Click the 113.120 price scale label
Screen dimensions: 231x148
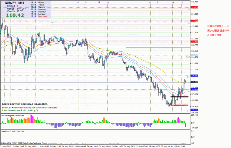tap(194, 39)
